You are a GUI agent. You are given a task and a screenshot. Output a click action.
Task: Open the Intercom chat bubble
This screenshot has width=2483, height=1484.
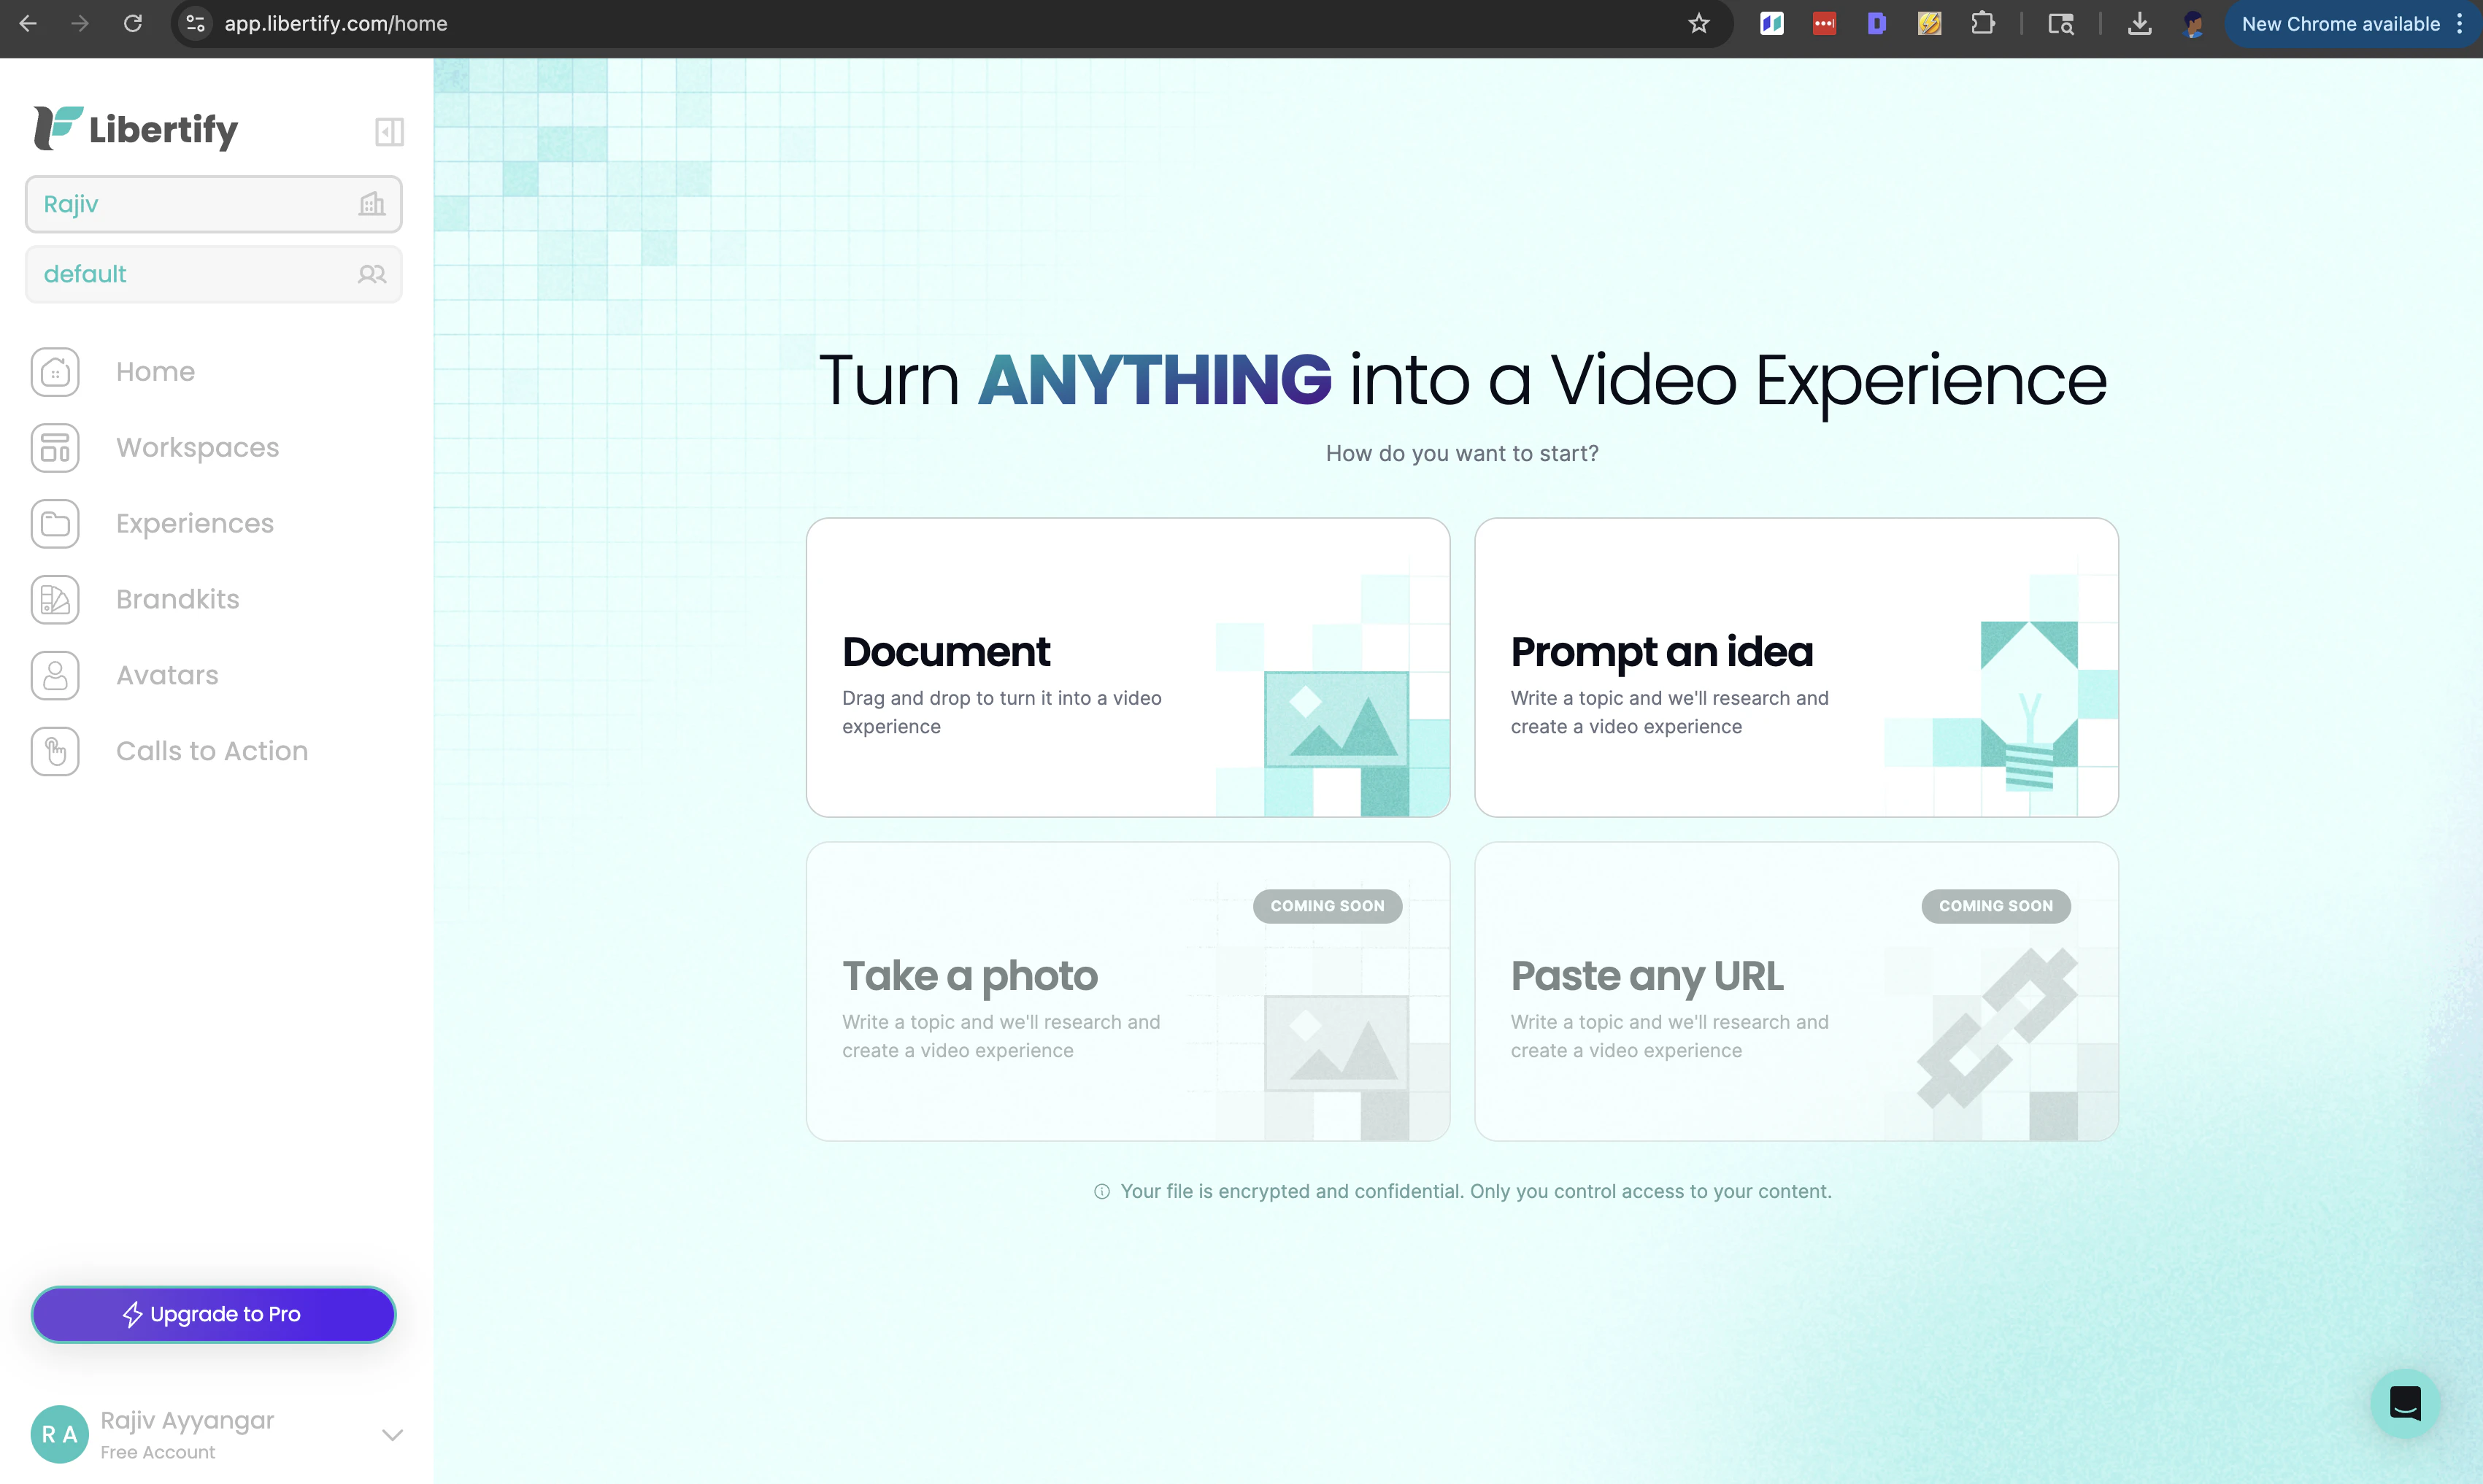tap(2405, 1403)
